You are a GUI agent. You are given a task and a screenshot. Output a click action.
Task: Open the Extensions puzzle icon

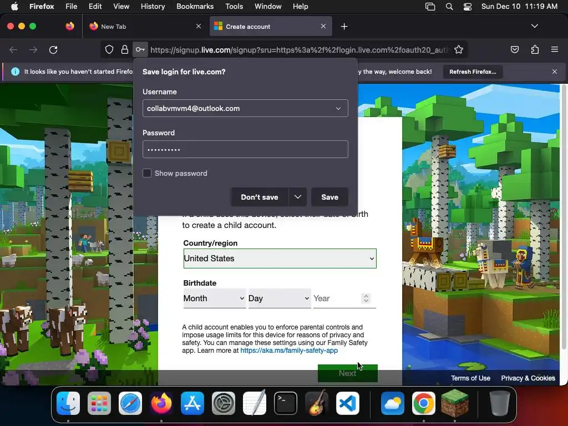pos(535,49)
